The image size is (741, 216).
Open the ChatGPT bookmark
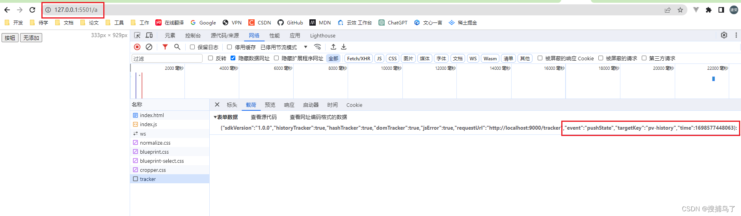click(x=393, y=22)
